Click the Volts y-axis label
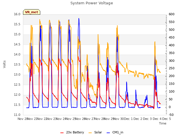This screenshot has width=184, height=138. [x=5, y=64]
